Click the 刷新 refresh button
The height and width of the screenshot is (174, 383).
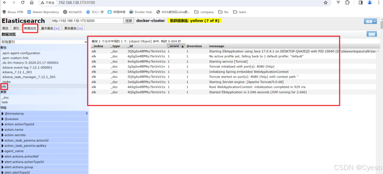[372, 34]
